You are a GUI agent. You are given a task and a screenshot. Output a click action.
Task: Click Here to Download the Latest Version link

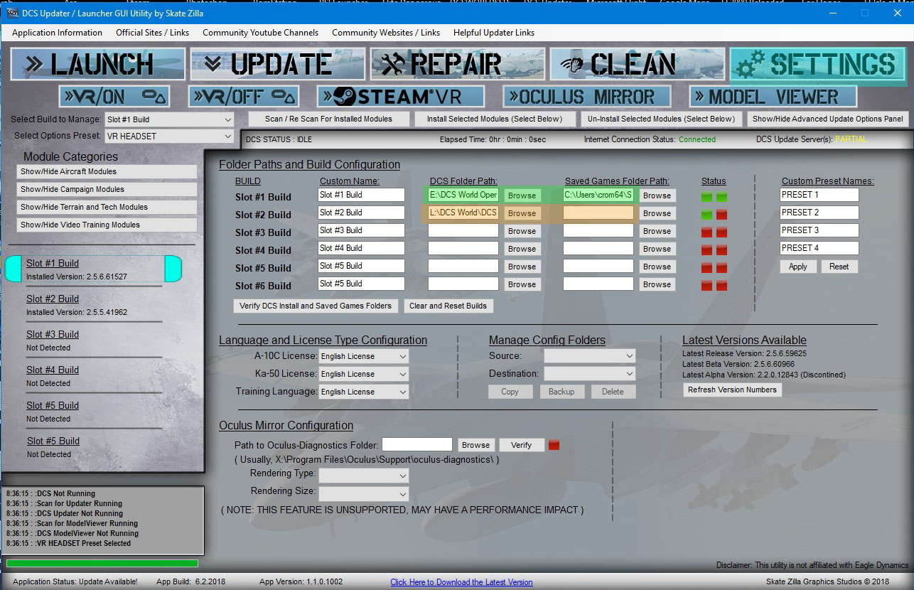(461, 582)
